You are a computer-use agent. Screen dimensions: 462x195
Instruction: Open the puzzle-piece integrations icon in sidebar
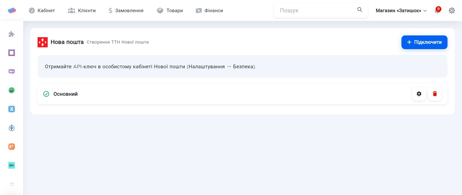(x=12, y=34)
